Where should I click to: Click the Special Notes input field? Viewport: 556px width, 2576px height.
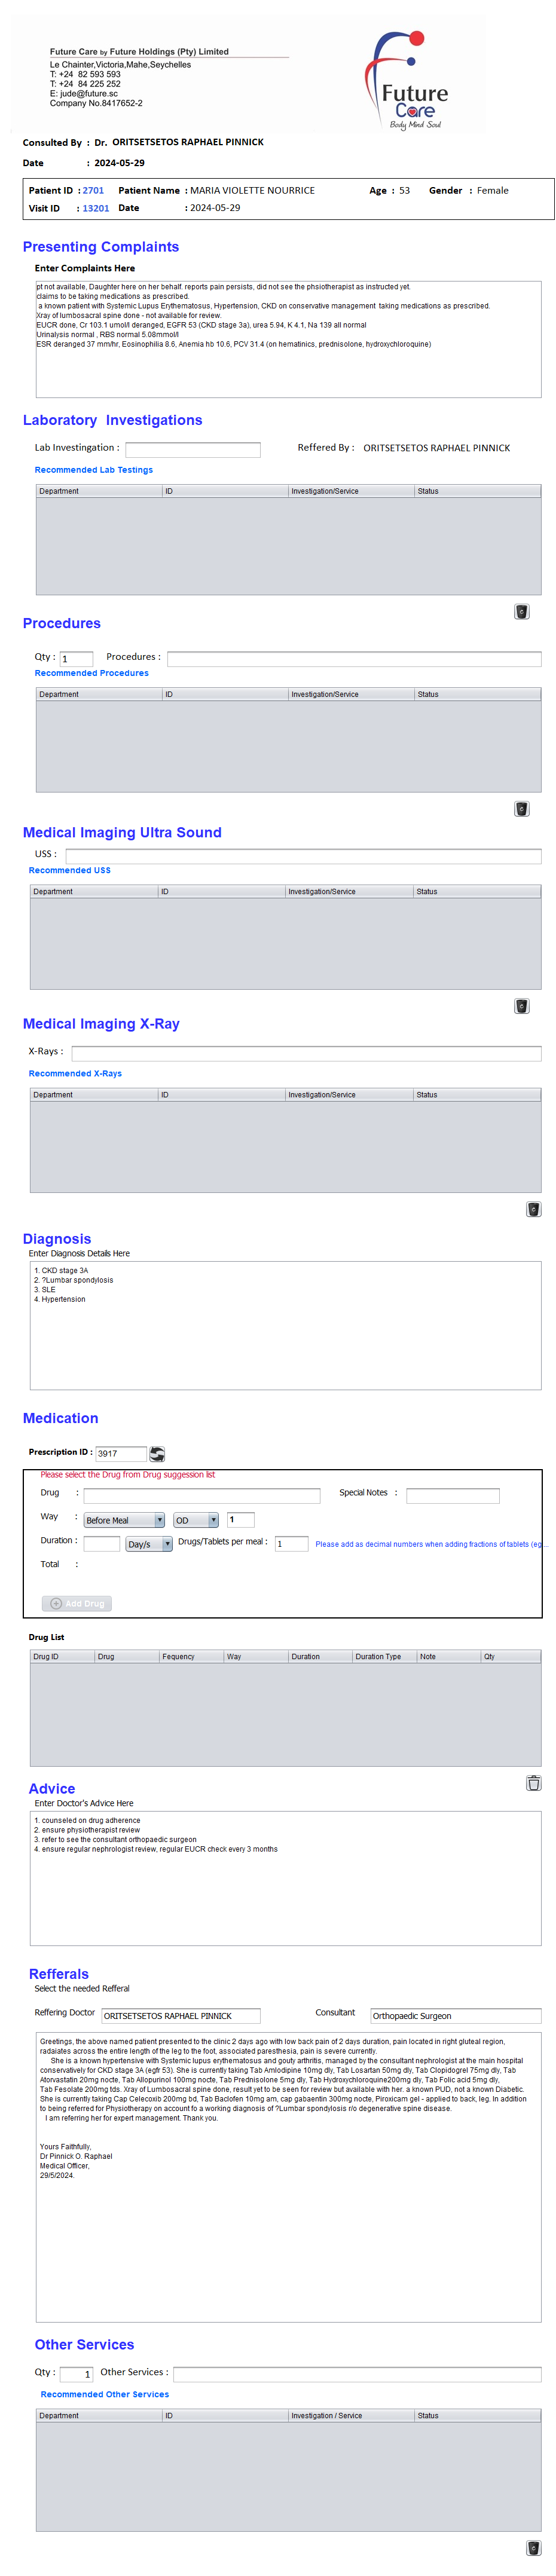(x=452, y=1495)
